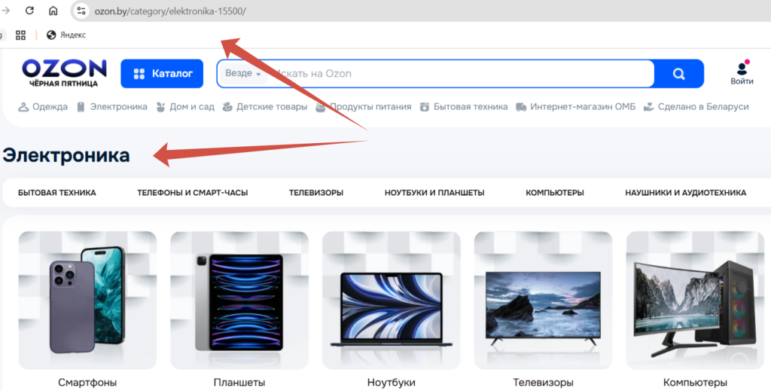
Task: Go to Дом и сад category
Action: pyautogui.click(x=185, y=107)
